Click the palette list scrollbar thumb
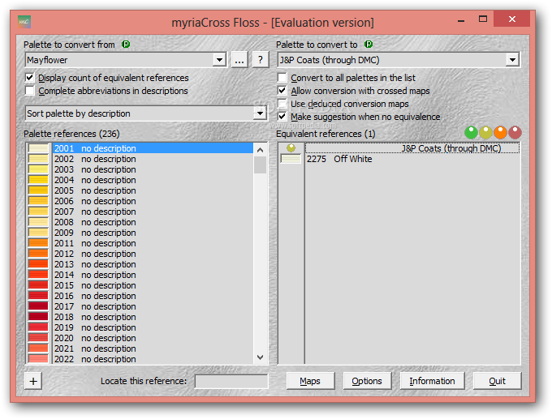 [260, 165]
